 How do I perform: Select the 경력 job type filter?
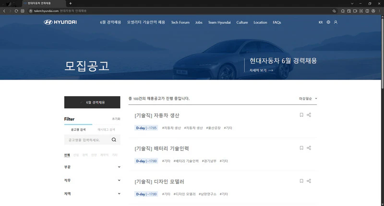(x=85, y=155)
